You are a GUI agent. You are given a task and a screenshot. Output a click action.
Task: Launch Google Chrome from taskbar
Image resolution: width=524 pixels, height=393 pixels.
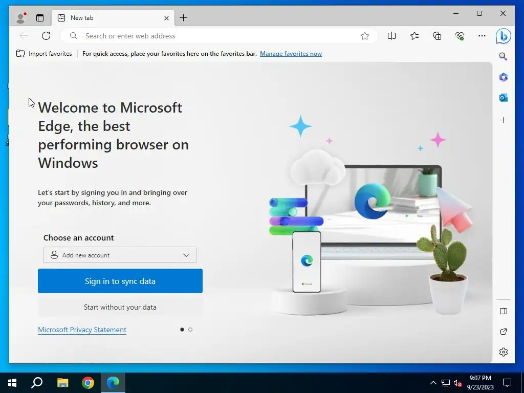[x=88, y=383]
